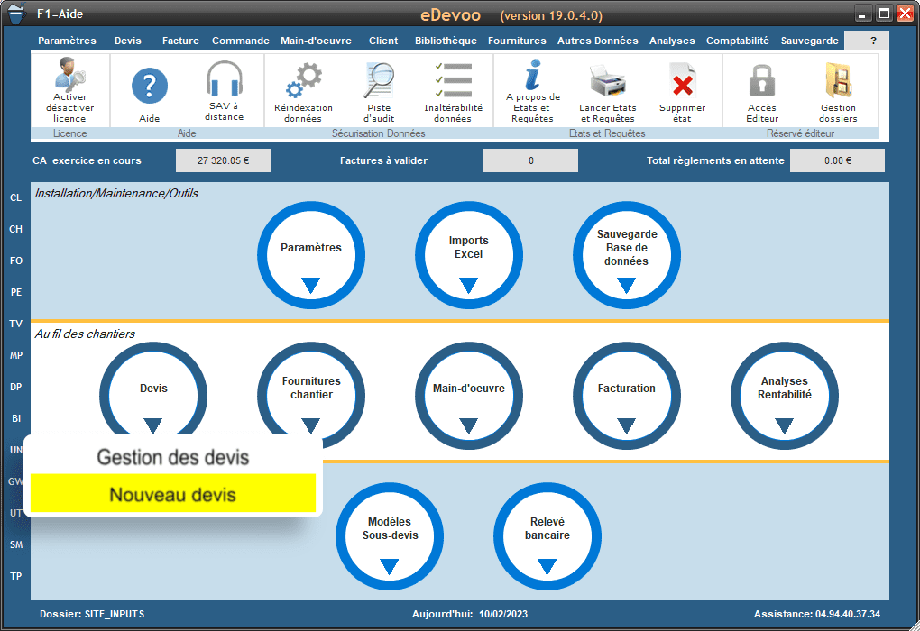Click the TV sidebar shortcut
Screen dimensions: 920x631
tap(16, 324)
